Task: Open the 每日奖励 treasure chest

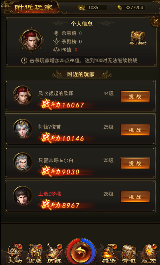Action: point(138,38)
